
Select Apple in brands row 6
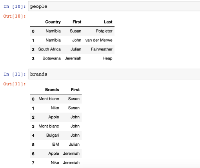54,154
